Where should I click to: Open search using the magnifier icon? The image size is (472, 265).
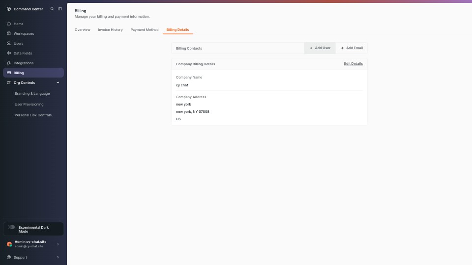tap(52, 9)
